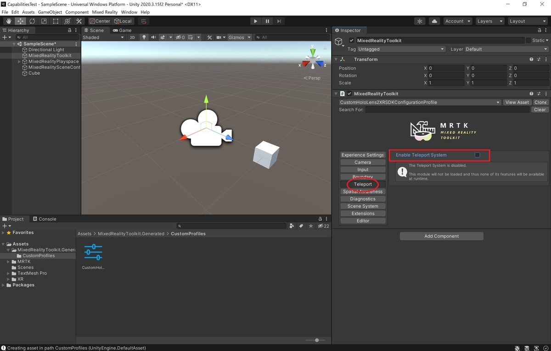Toggle the Static checkbox
The image size is (551, 351).
click(x=528, y=40)
